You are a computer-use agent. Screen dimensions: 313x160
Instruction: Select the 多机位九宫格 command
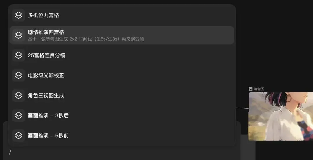(122, 15)
